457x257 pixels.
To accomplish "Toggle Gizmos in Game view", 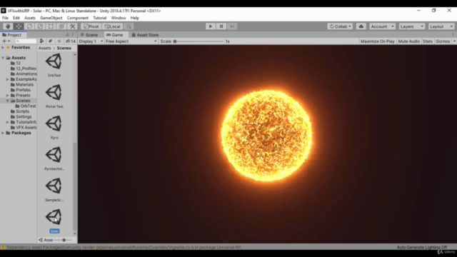I will (x=443, y=41).
